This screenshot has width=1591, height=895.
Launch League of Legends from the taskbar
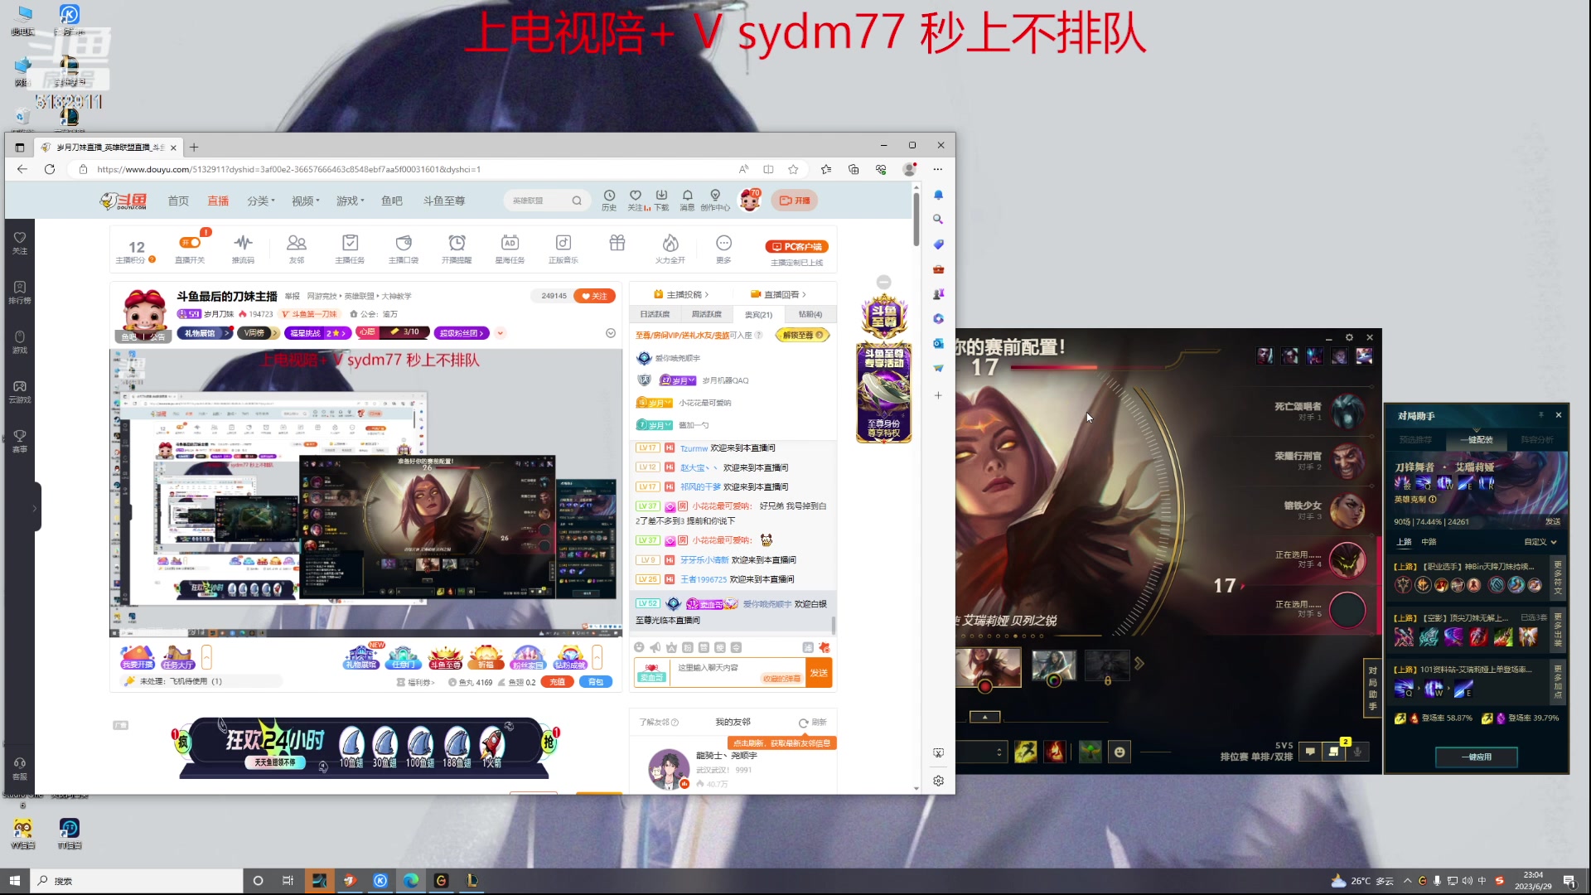(x=471, y=880)
